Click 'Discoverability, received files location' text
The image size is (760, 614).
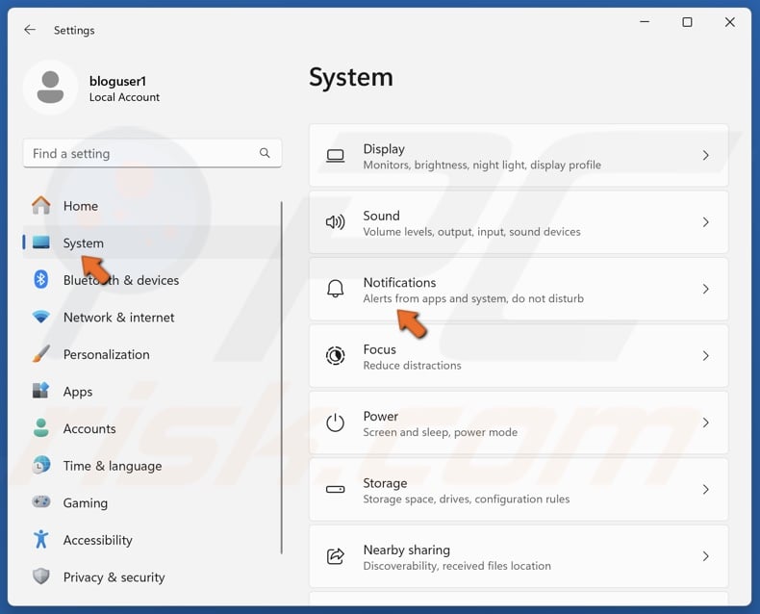coord(457,566)
